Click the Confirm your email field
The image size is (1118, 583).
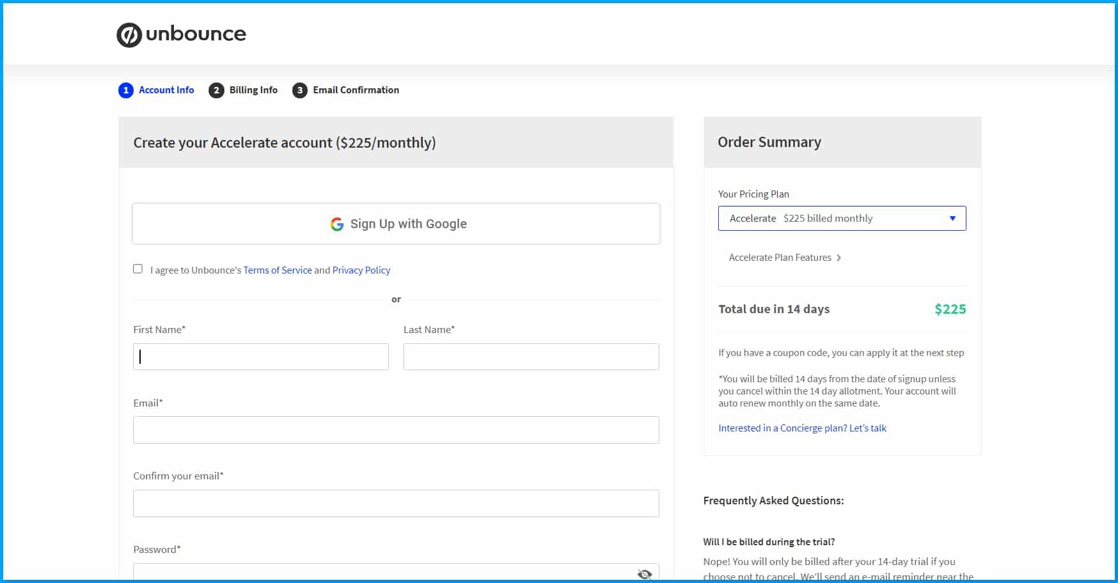[396, 504]
